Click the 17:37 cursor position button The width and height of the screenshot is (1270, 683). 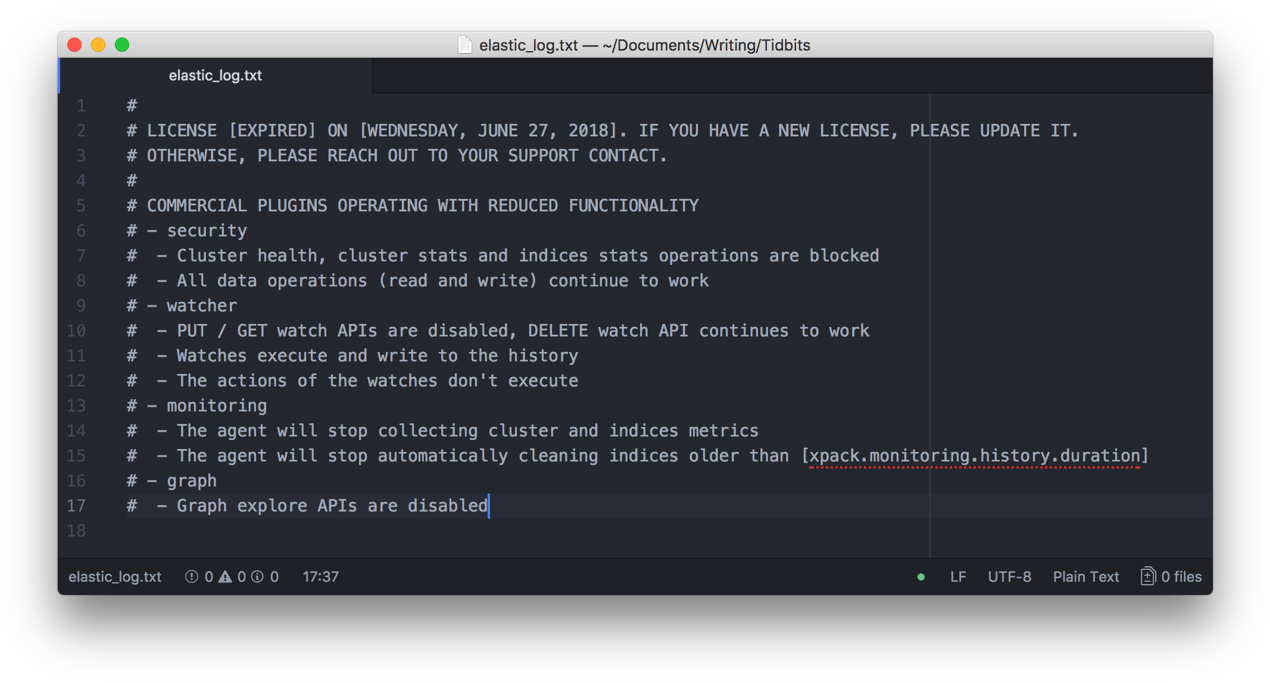(x=320, y=576)
